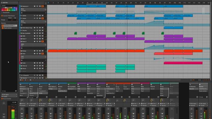Click Hive mixer channel instrument icon
Image resolution: width=212 pixels, height=119 pixels.
(x=132, y=85)
